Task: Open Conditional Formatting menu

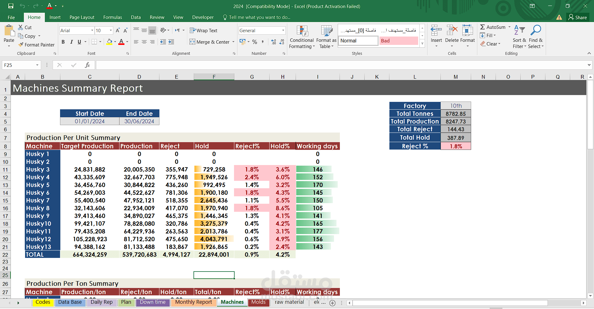Action: pyautogui.click(x=302, y=37)
